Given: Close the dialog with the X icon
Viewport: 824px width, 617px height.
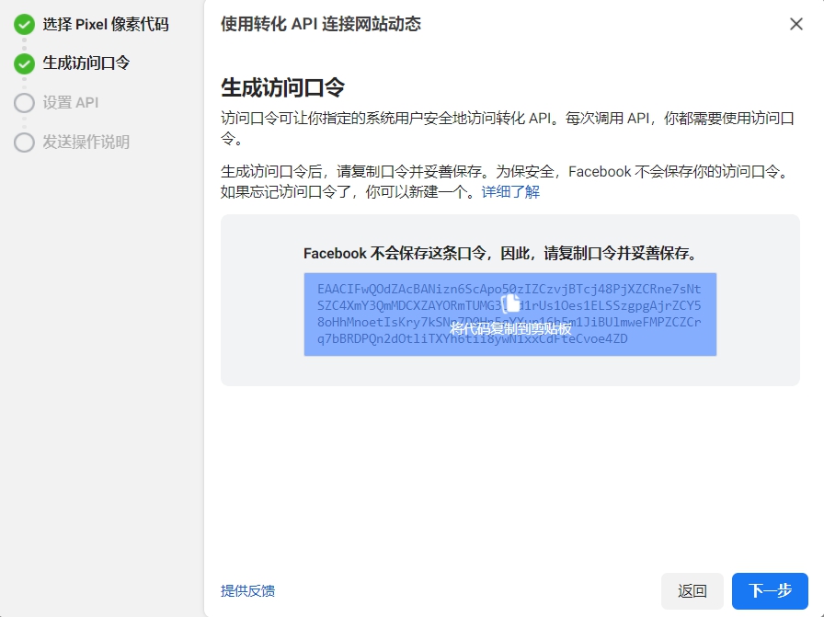Looking at the screenshot, I should pos(796,24).
